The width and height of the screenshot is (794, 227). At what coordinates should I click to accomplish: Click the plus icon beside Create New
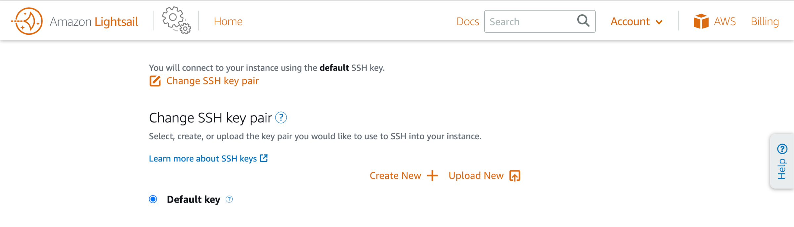(x=432, y=176)
